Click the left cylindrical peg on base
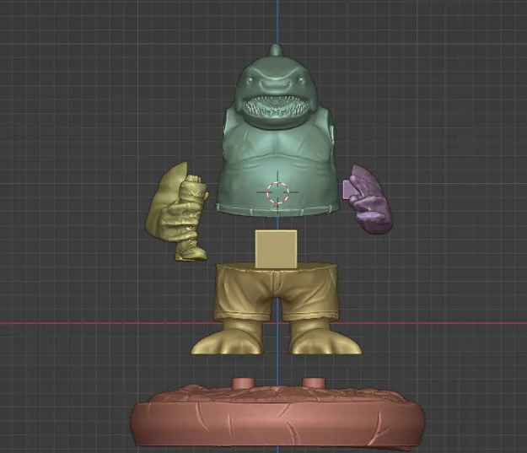Image resolution: width=527 pixels, height=453 pixels. [243, 383]
